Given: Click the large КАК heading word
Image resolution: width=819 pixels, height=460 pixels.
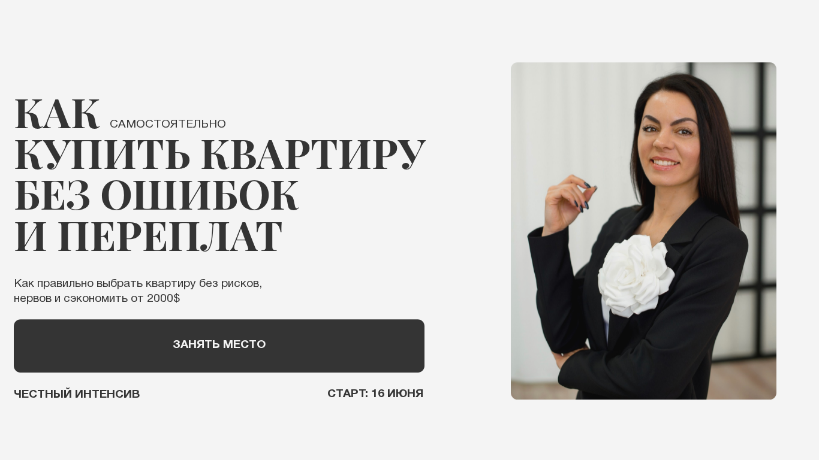Looking at the screenshot, I should [x=56, y=114].
